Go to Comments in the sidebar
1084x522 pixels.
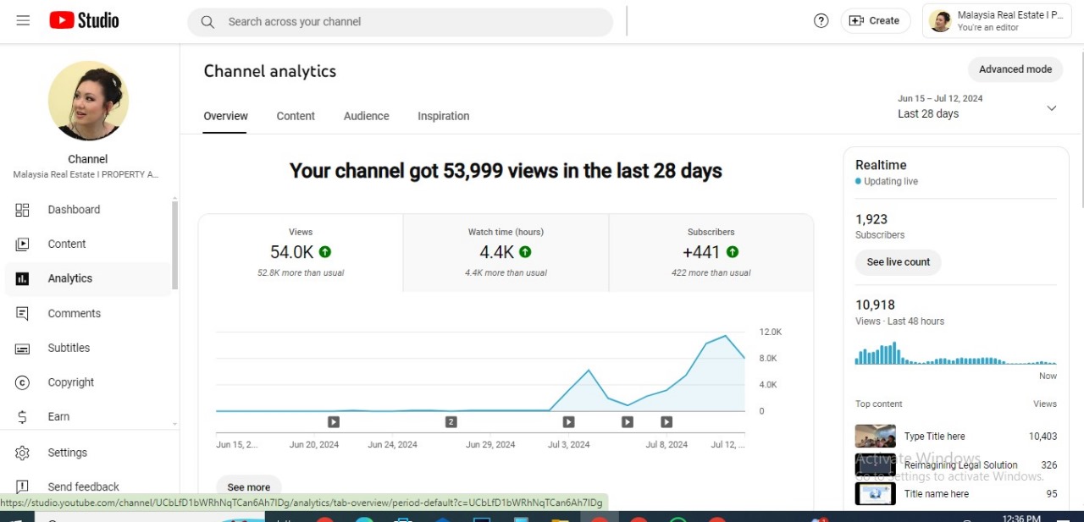(x=74, y=313)
